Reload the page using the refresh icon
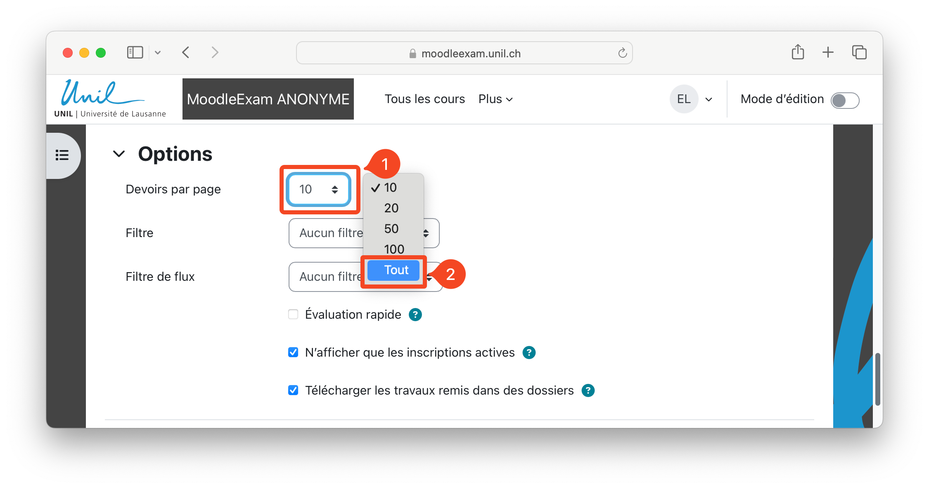929x489 pixels. click(622, 53)
